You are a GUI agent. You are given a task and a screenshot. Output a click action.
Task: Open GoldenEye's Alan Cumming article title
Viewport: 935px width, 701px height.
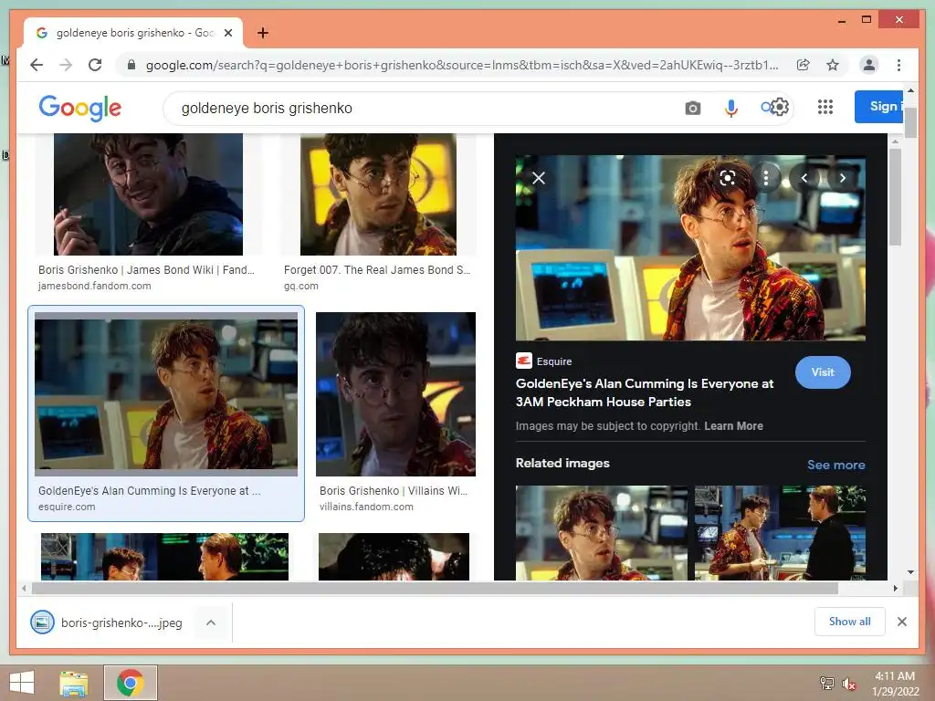coord(645,392)
